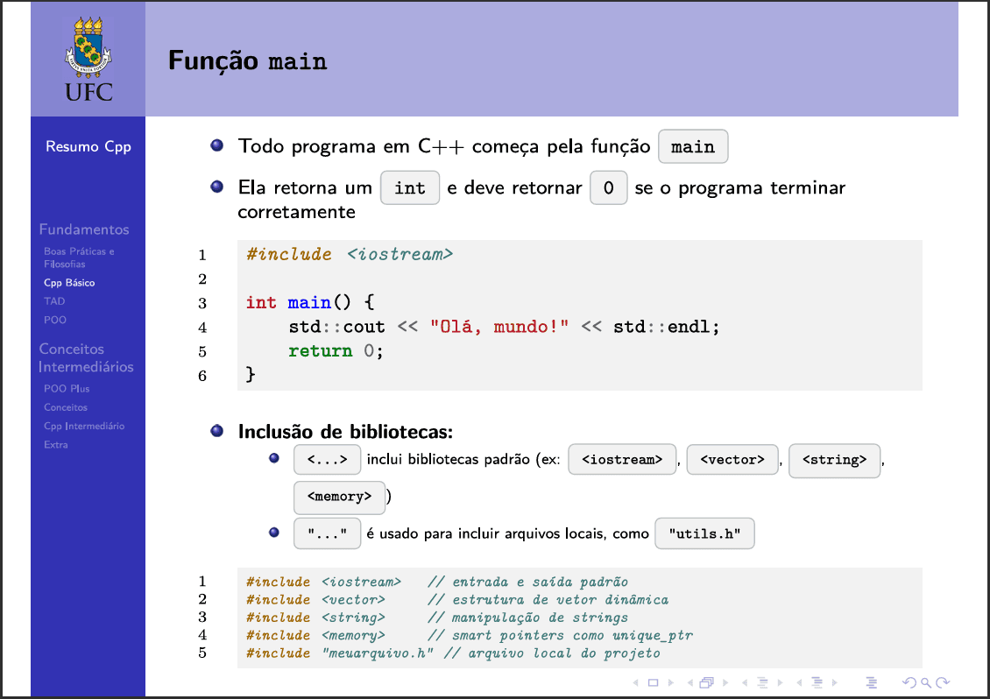Jump to Conceitos Intermediários section

click(x=86, y=357)
